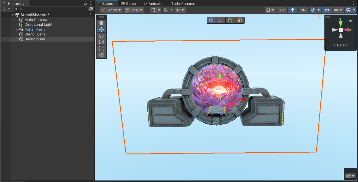Viewport: 358px width, 182px height.
Task: Select the Move tool in the toolbar
Action: pos(101,29)
